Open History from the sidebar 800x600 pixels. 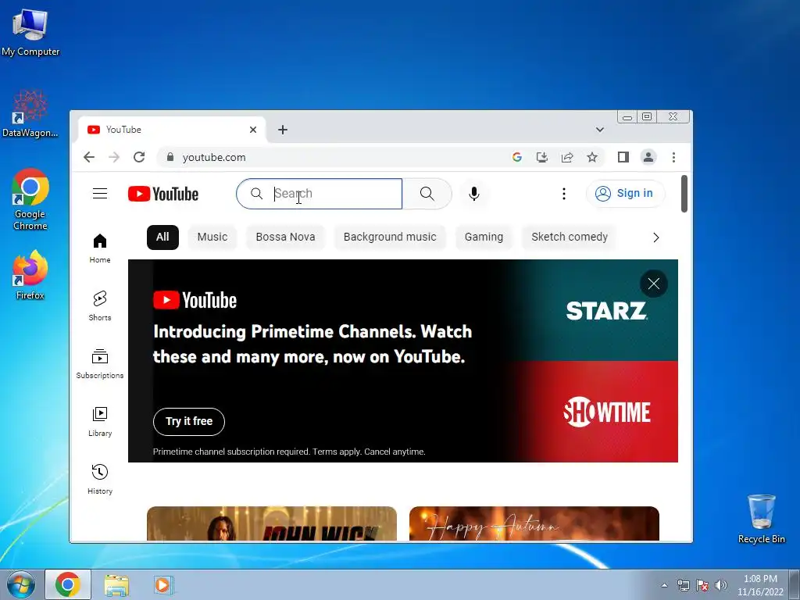point(100,480)
